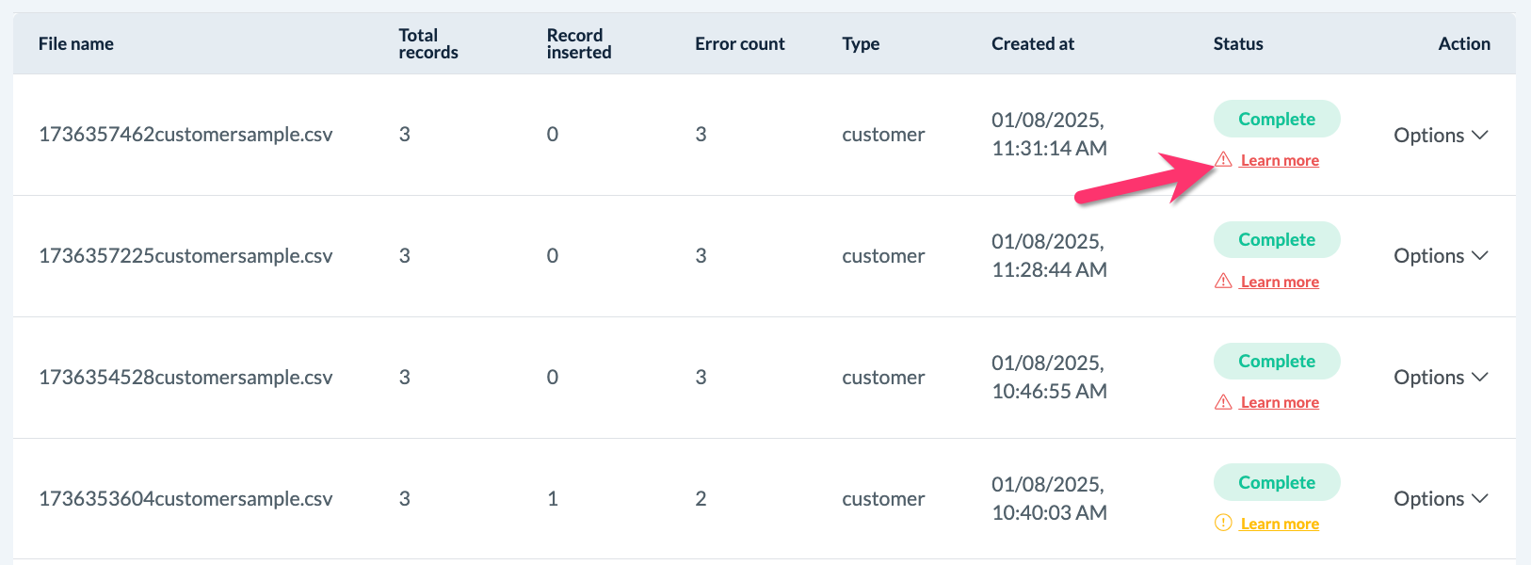Follow Learn more link for 10:46:55 AM import
The width and height of the screenshot is (1531, 565).
tap(1280, 403)
